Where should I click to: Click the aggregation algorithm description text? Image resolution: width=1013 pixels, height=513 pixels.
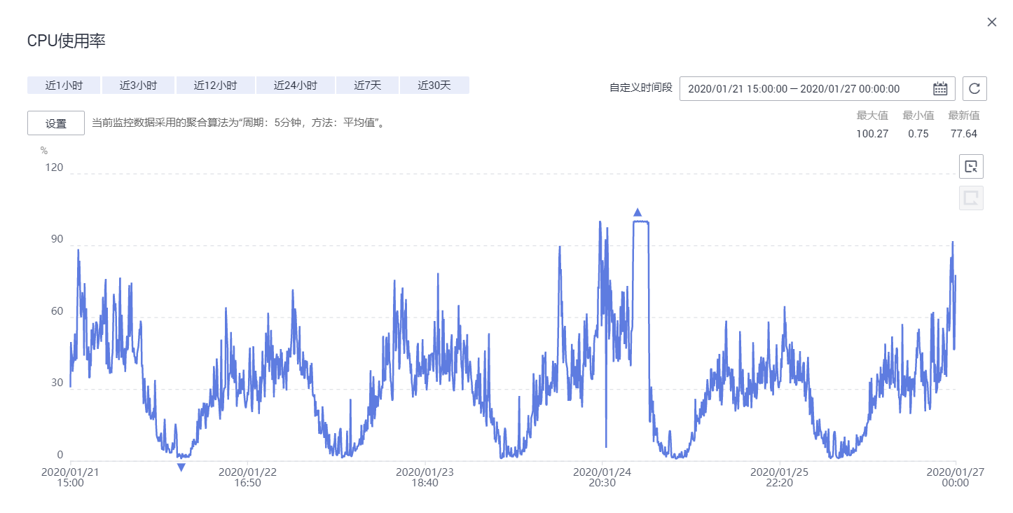(239, 123)
